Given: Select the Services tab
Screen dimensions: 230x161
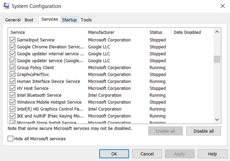Looking at the screenshot, I should (49, 19).
